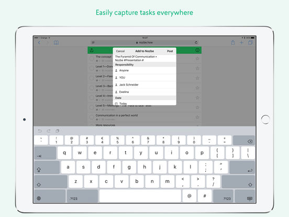
Task: Tap the globe language key
Action: click(x=50, y=196)
